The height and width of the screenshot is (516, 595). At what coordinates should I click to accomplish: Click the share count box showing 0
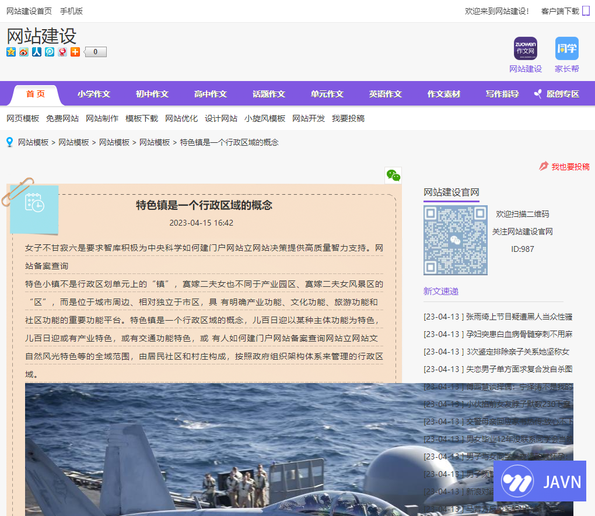point(95,52)
